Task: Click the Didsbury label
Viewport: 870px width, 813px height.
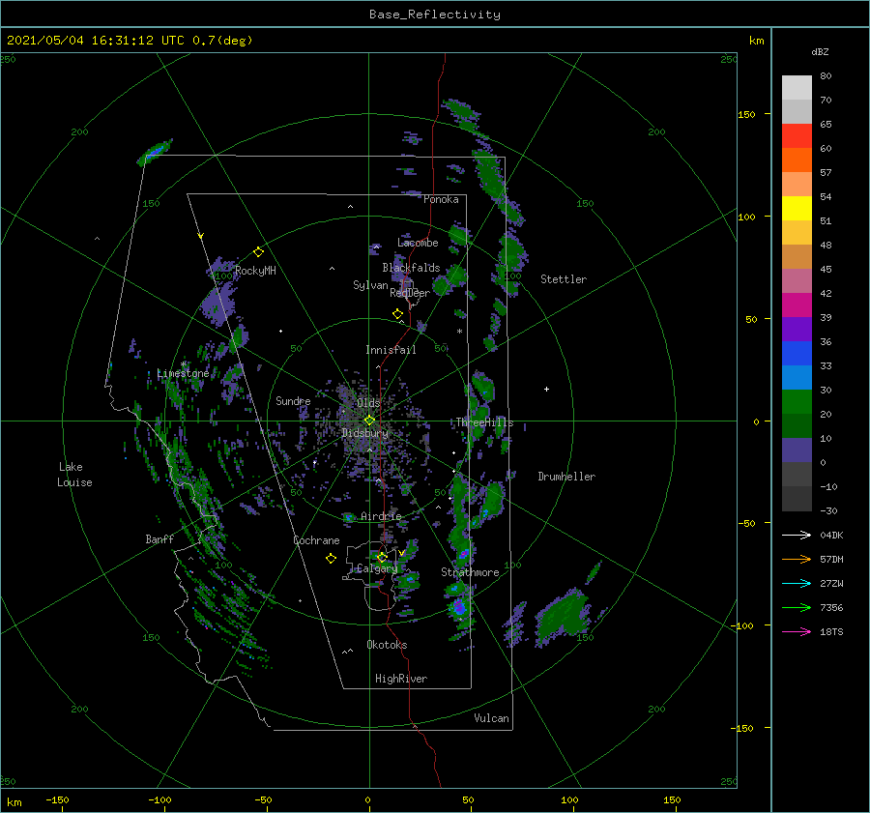Action: (365, 433)
